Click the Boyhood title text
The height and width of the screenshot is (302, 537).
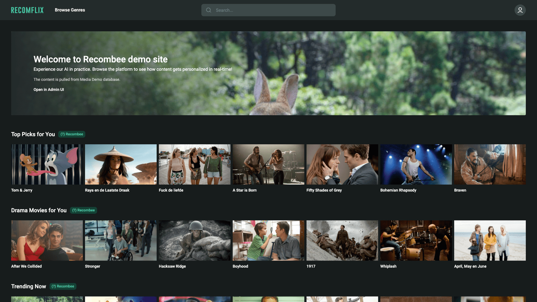click(241, 266)
